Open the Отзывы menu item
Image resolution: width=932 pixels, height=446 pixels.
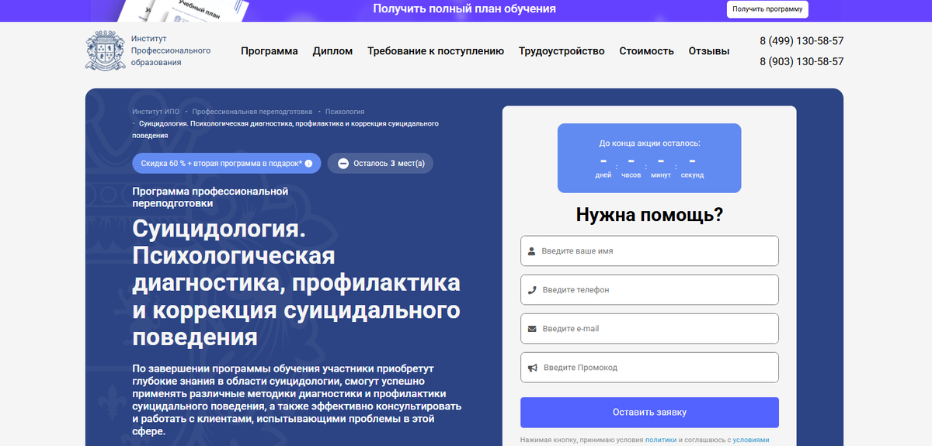click(x=709, y=51)
